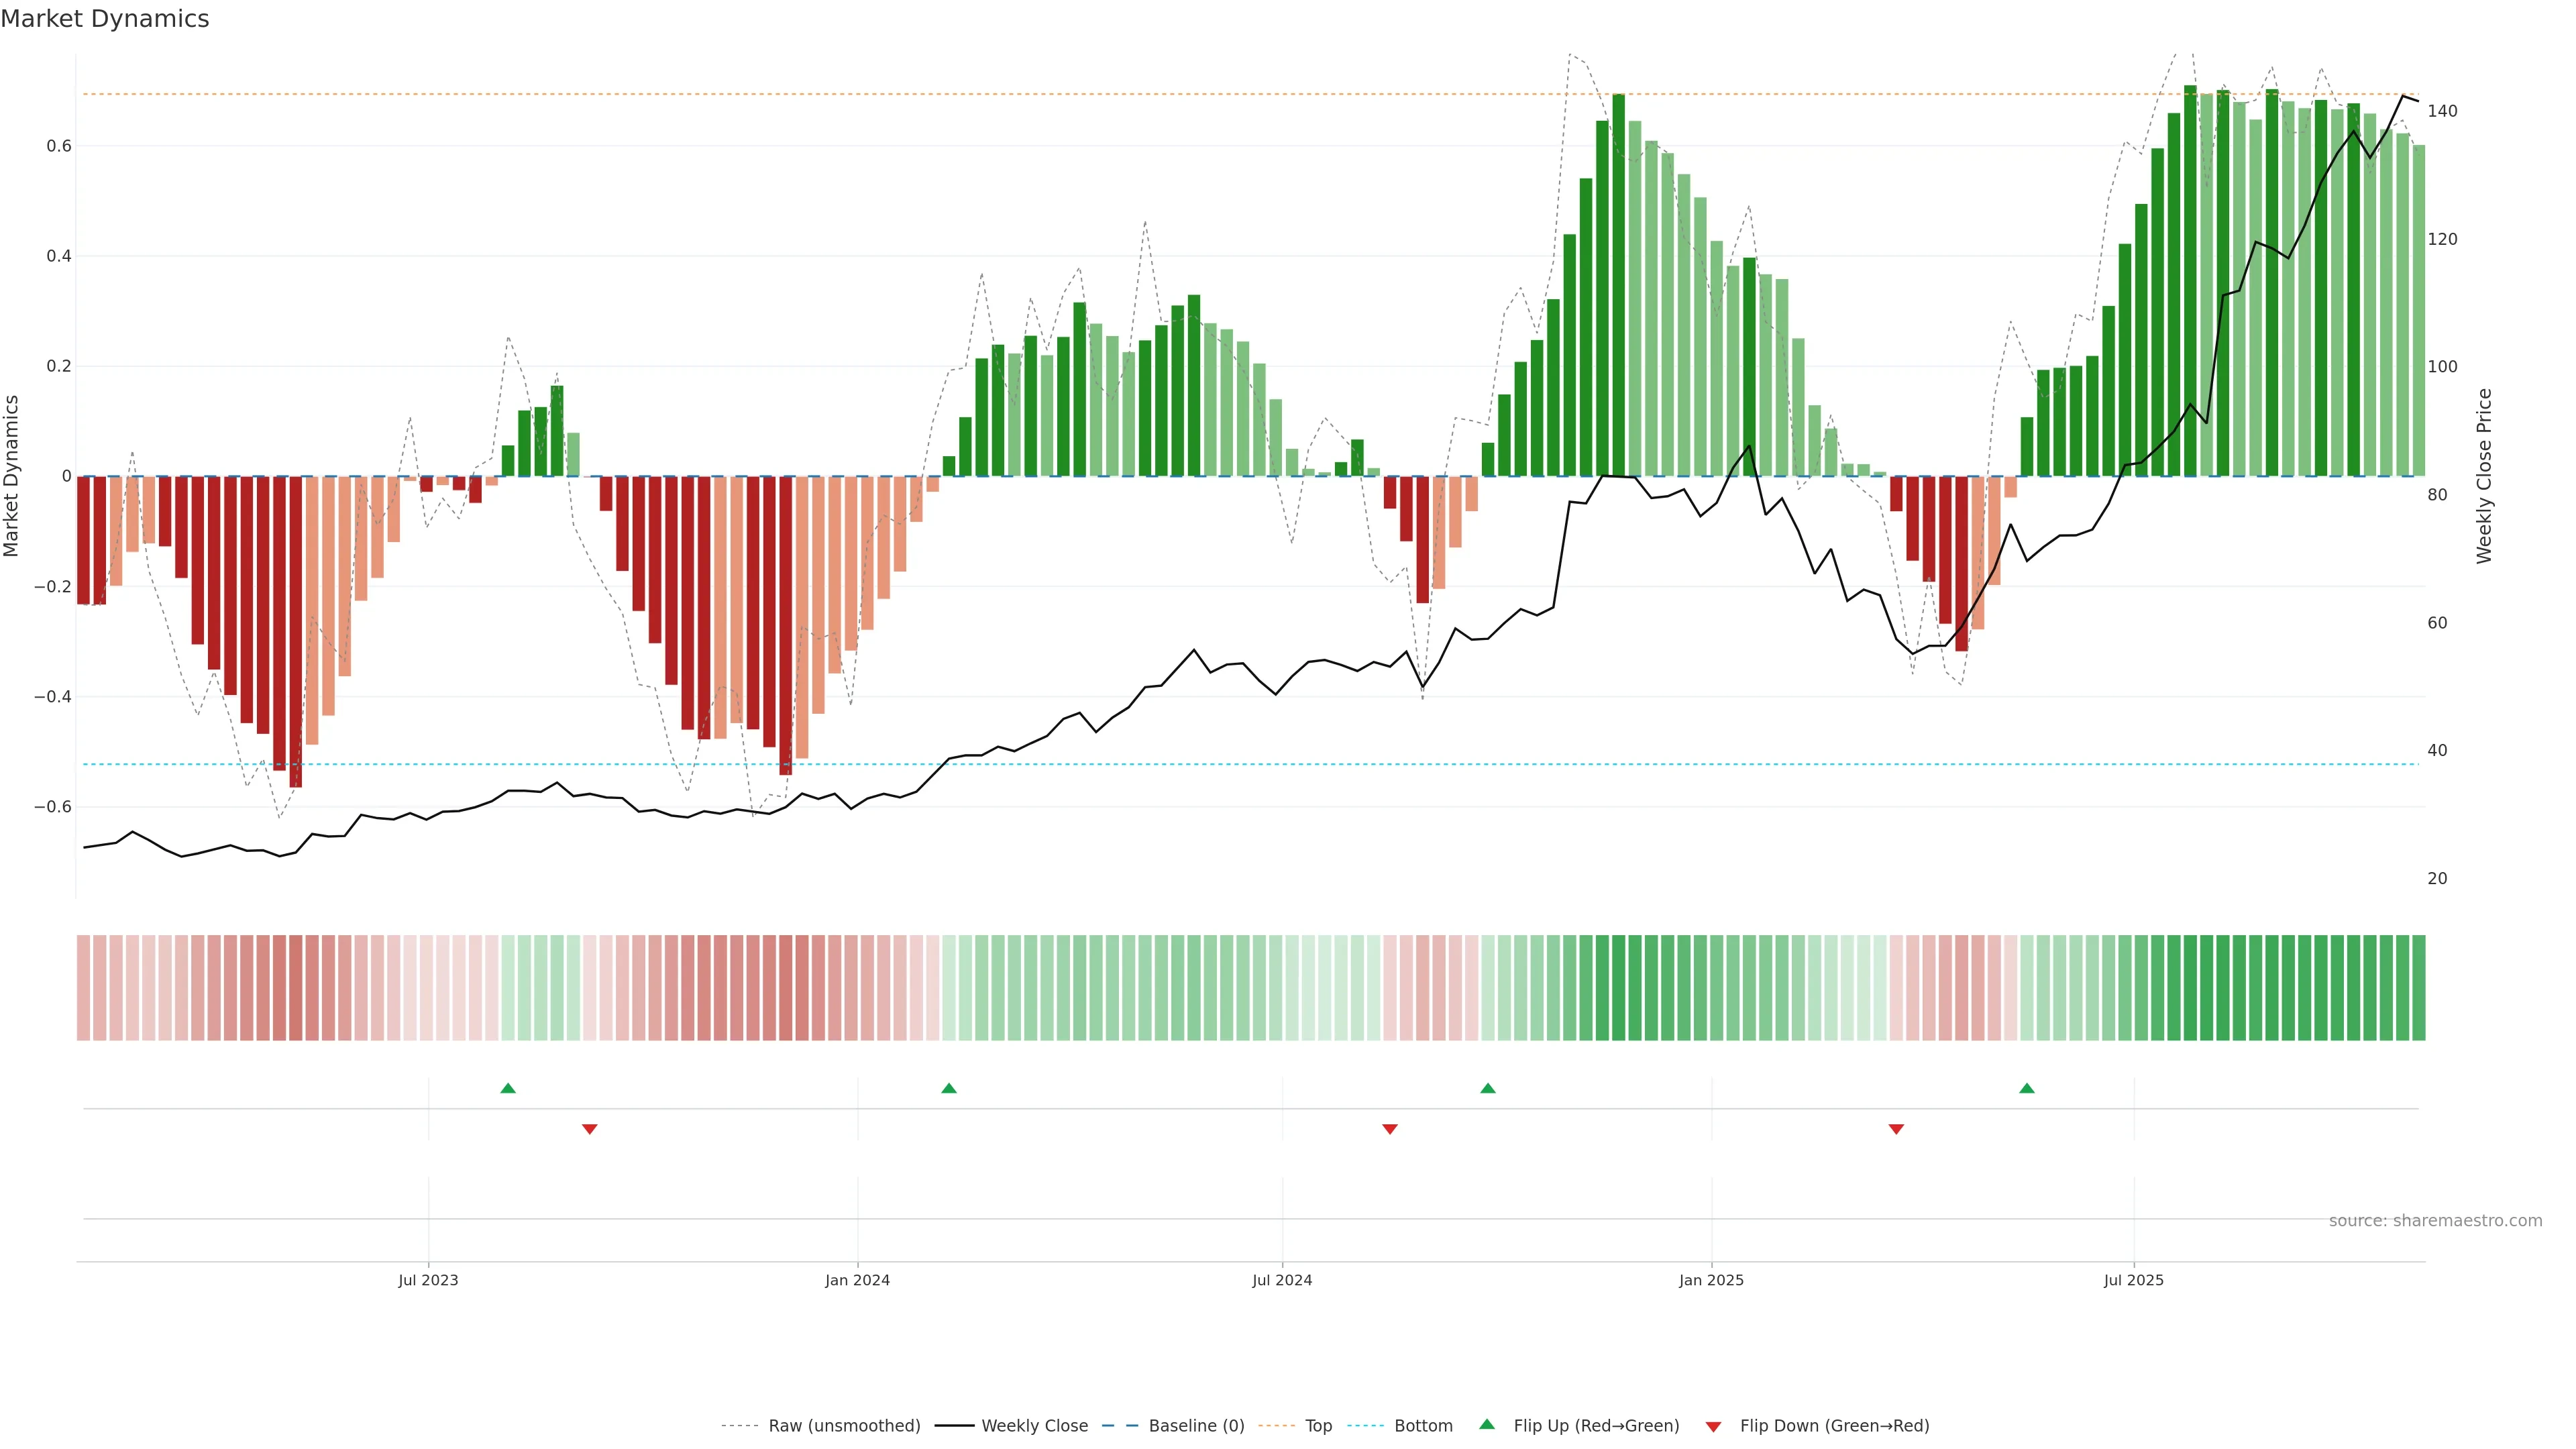
Task: Toggle Baseline (0) legend entry
Action: pyautogui.click(x=1196, y=1426)
